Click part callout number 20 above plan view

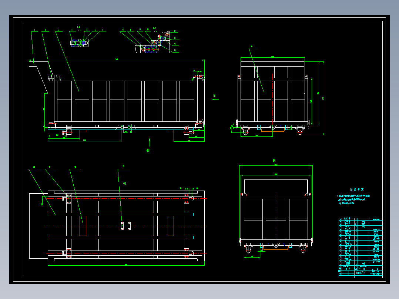pyautogui.click(x=34, y=167)
